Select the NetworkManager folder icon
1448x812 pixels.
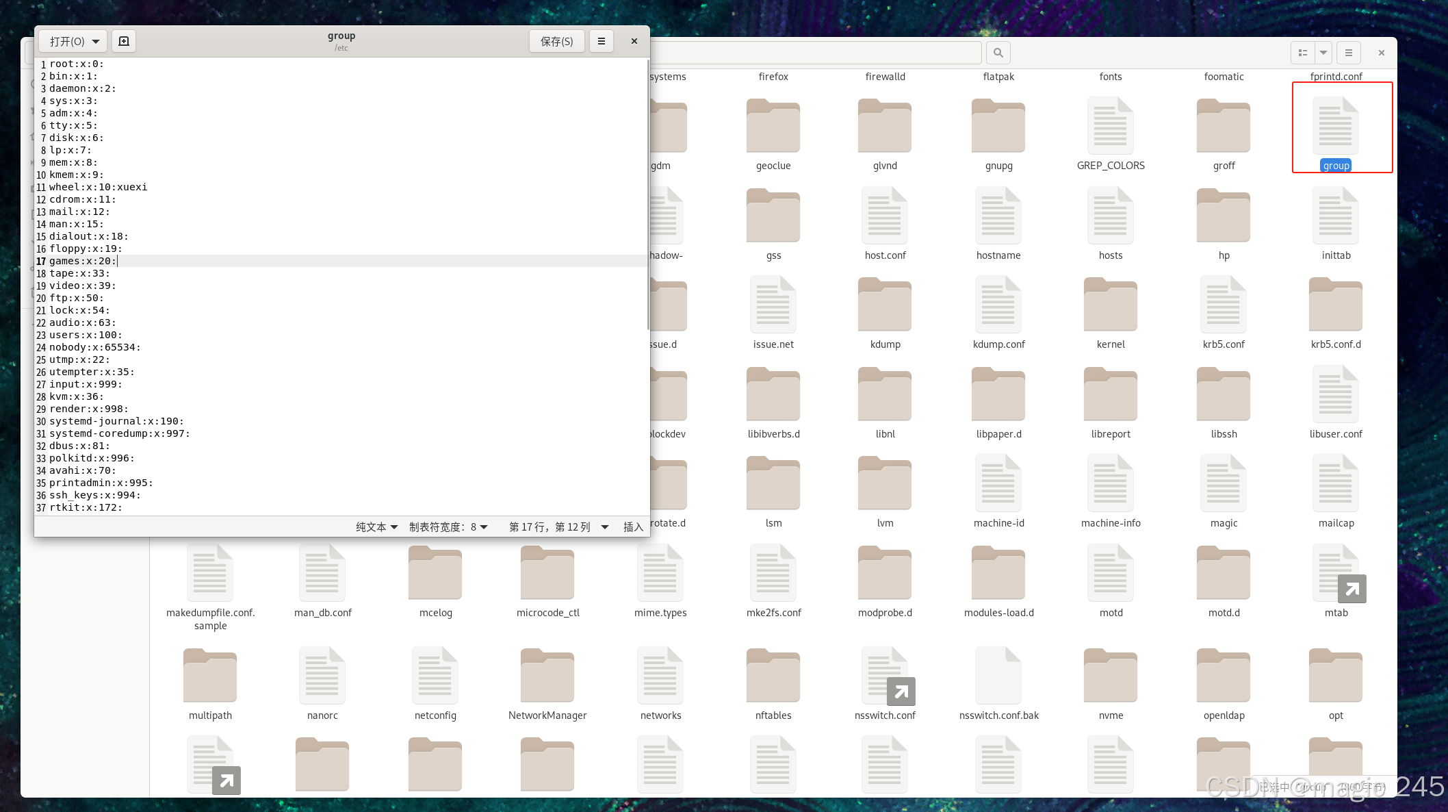pyautogui.click(x=547, y=676)
